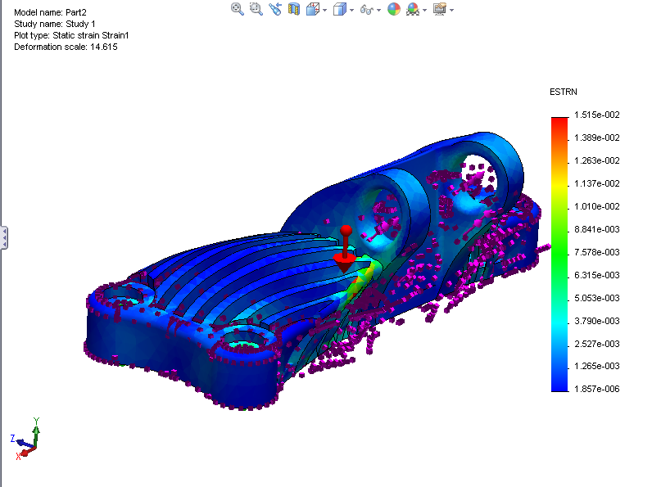
Task: Open the Apply Scene dropdown arrow
Action: click(x=424, y=9)
